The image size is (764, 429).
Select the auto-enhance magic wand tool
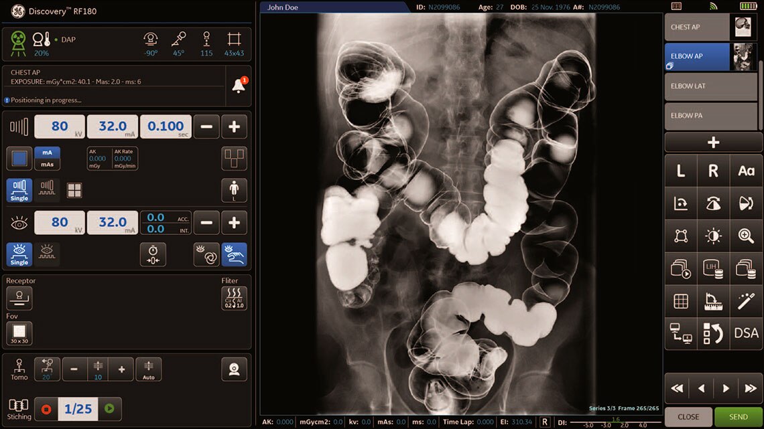click(745, 301)
